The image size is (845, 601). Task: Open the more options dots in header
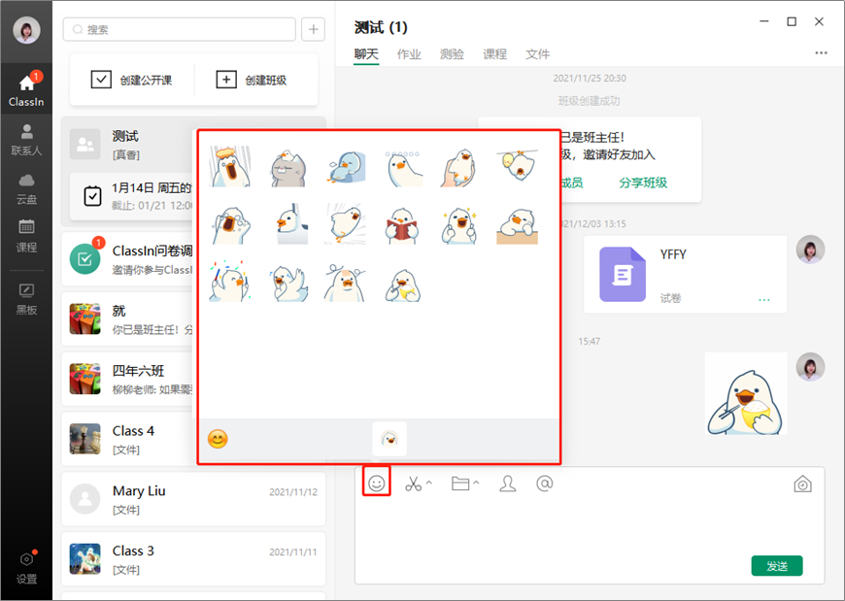821,52
